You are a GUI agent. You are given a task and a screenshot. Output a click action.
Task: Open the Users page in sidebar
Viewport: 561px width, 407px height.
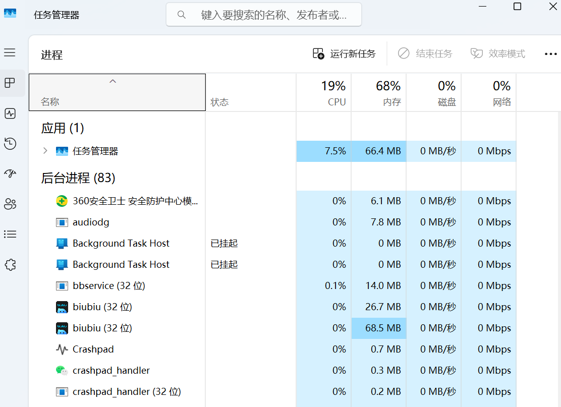(x=10, y=204)
